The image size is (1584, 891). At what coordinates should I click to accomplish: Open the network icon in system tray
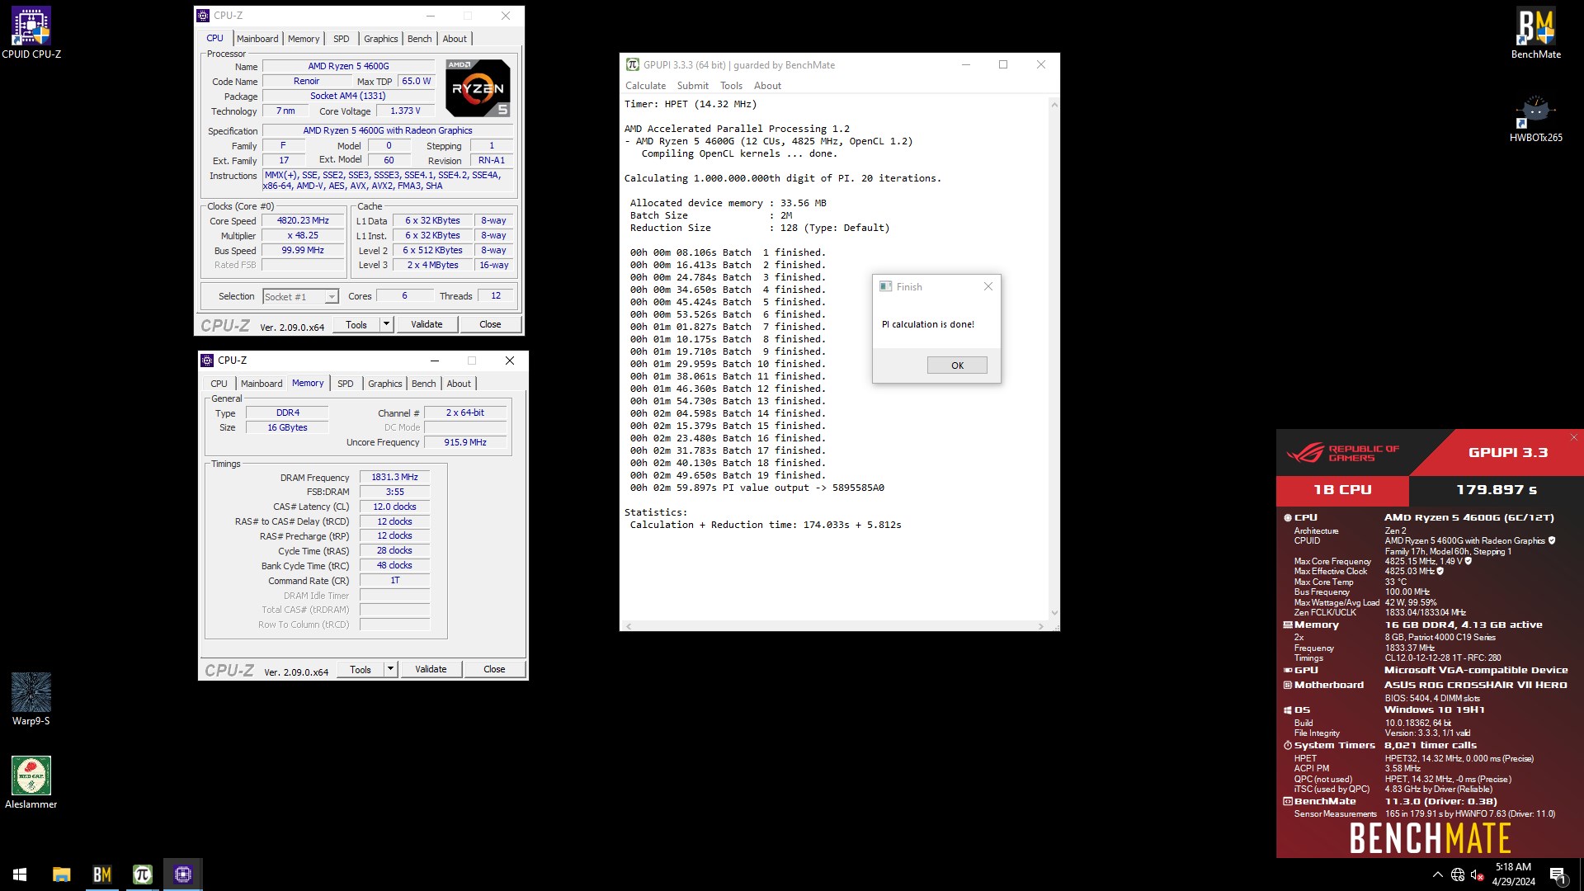1458,874
